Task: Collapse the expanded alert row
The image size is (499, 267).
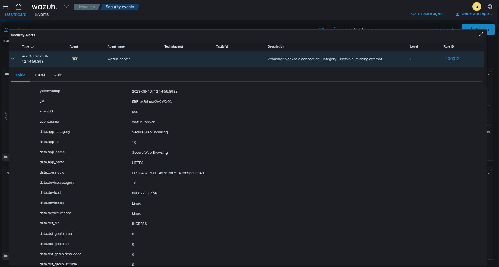Action: click(13, 59)
